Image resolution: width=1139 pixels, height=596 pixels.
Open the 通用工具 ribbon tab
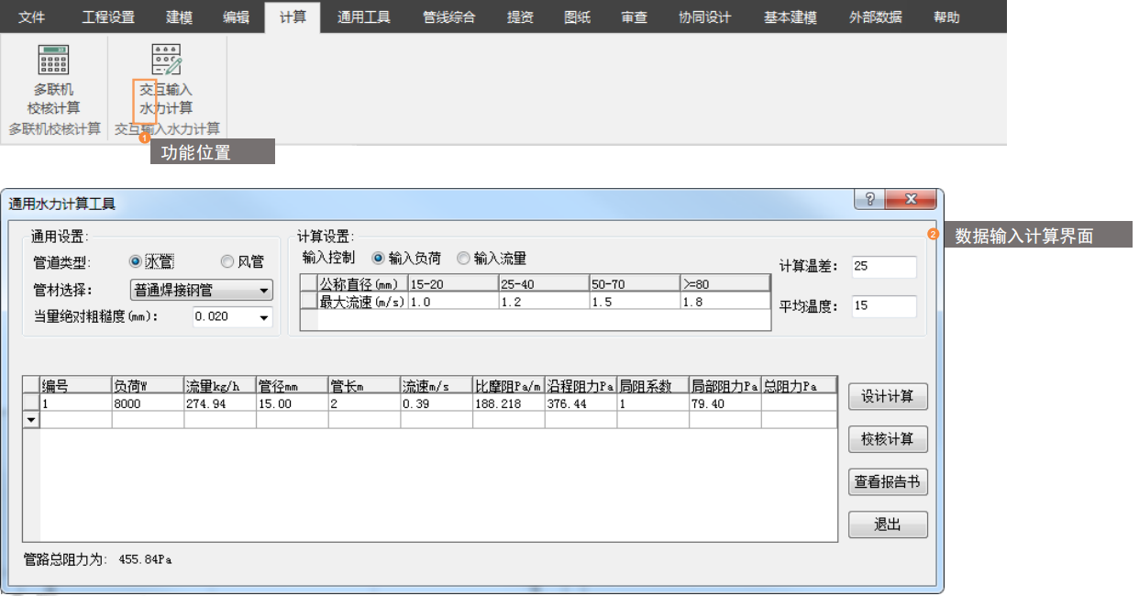click(x=363, y=17)
